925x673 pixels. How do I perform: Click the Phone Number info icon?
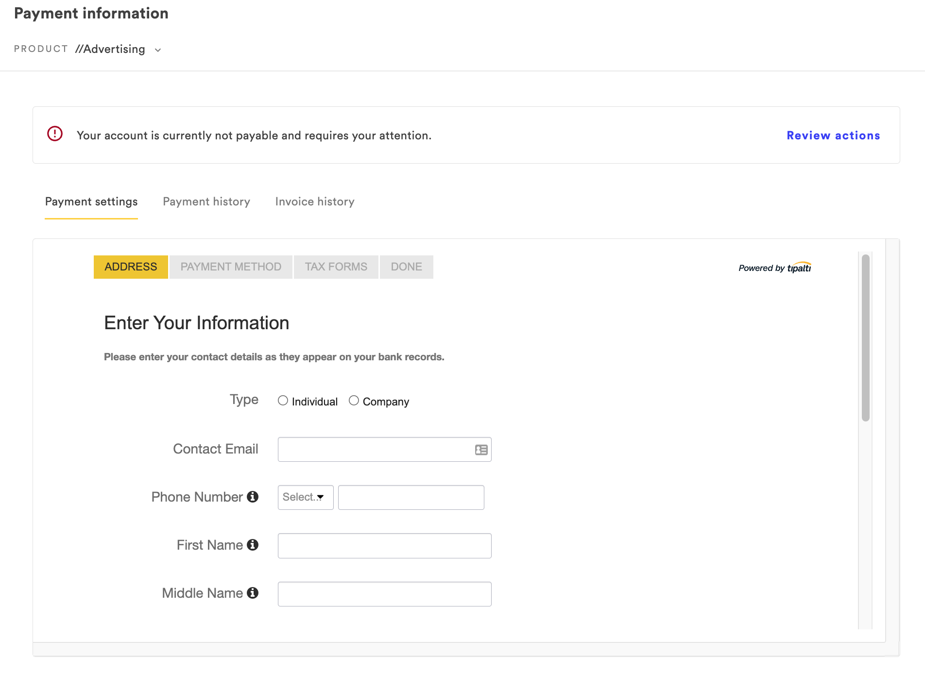click(x=253, y=497)
